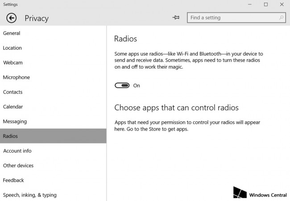Image resolution: width=290 pixels, height=201 pixels.
Task: Open Microphone settings category
Action: (x=17, y=78)
